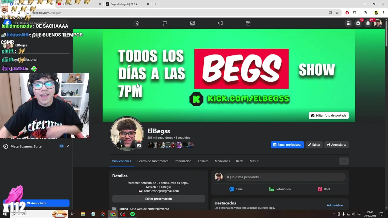
Task: Switch to the Información tab
Action: [183, 161]
